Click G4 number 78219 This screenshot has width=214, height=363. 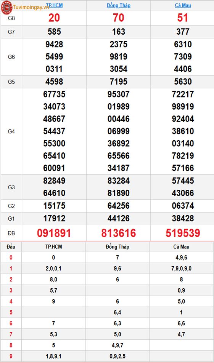(183, 155)
